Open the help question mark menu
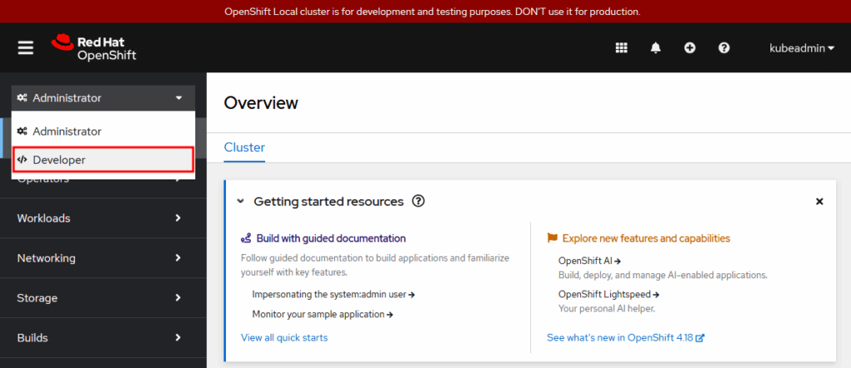The height and width of the screenshot is (368, 851). [724, 48]
